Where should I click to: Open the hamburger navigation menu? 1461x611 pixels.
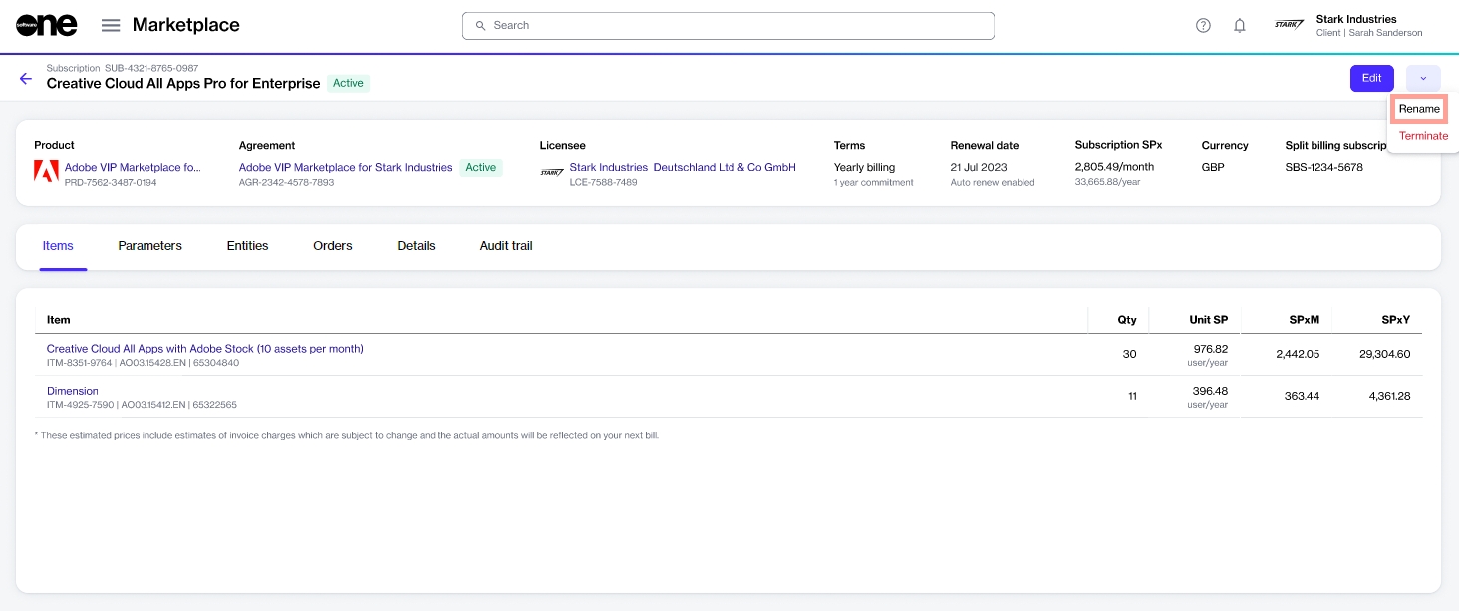coord(111,25)
